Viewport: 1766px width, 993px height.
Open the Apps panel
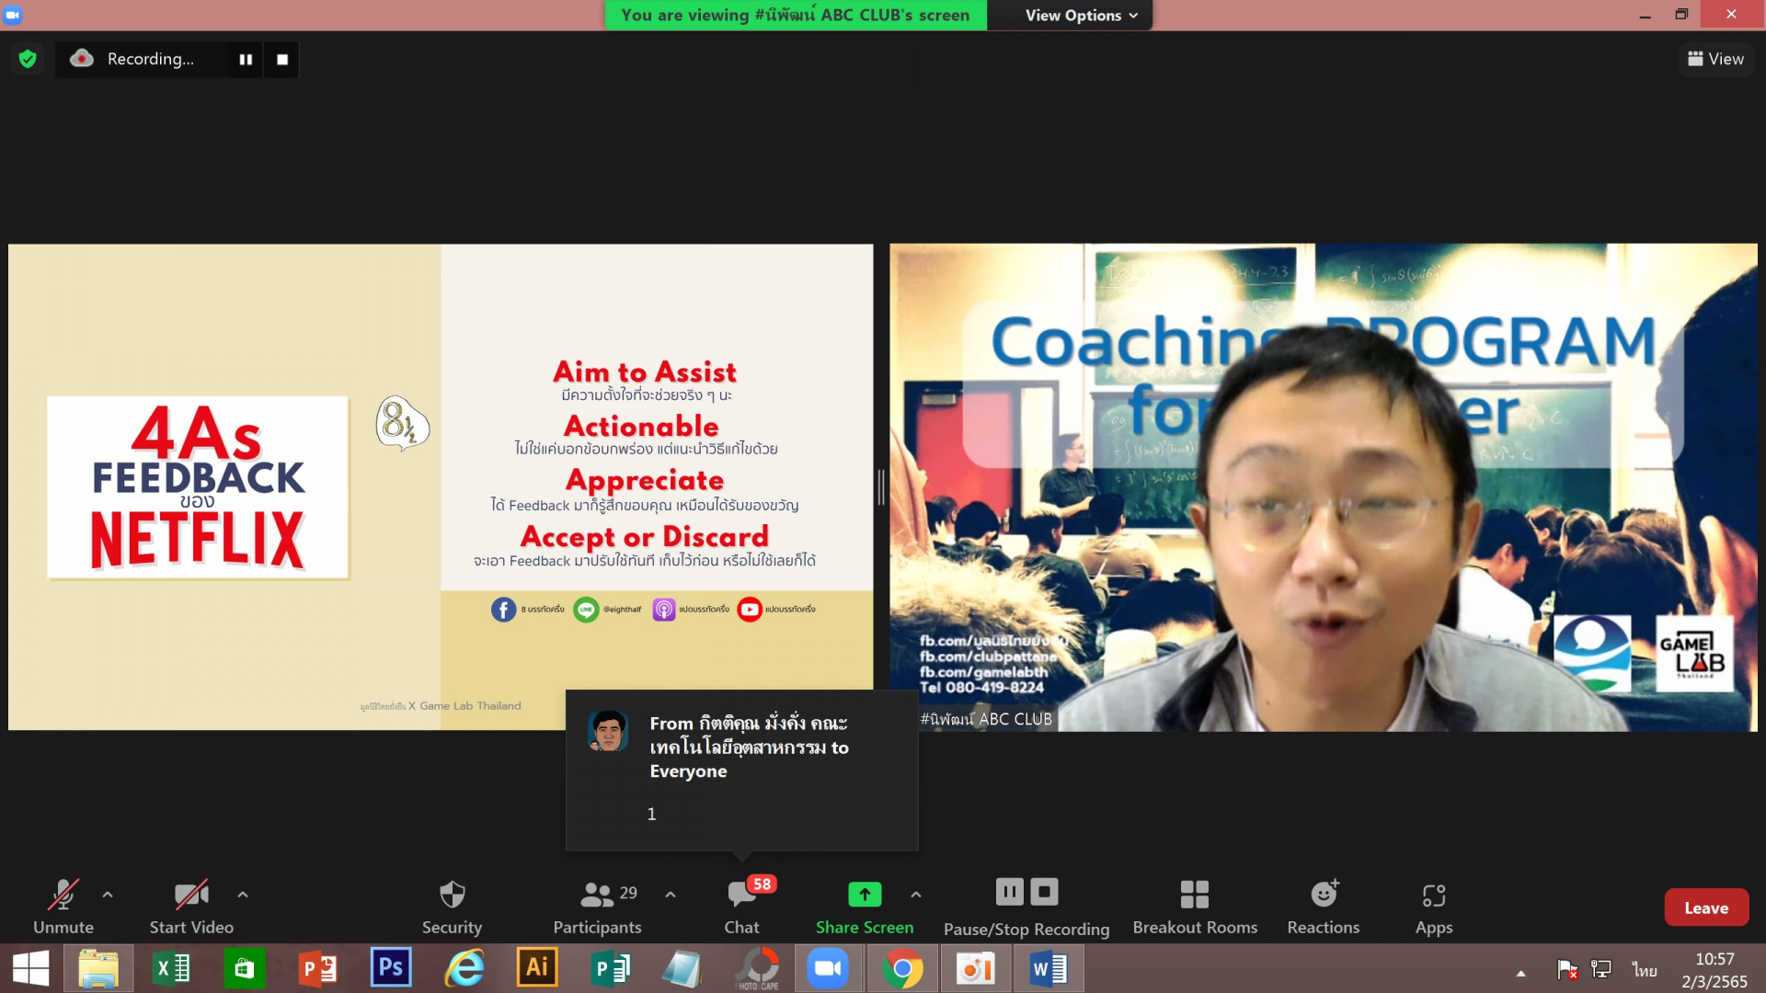click(1434, 907)
